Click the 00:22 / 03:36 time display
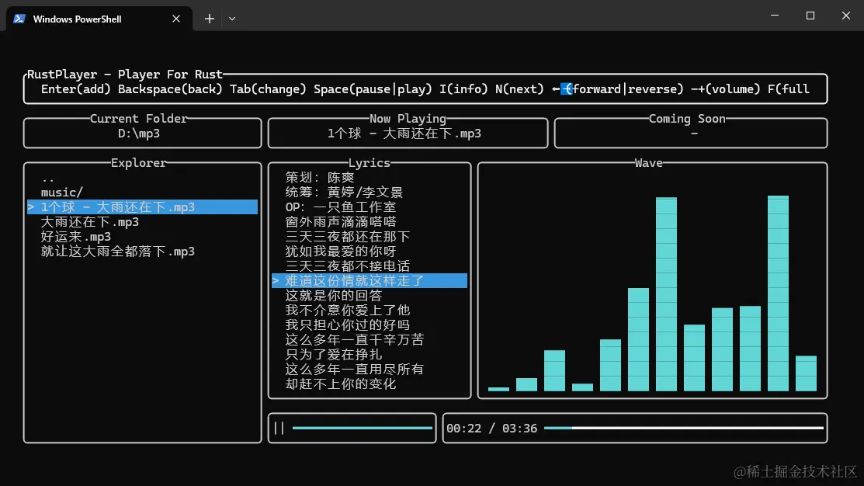This screenshot has width=864, height=486. [x=491, y=428]
